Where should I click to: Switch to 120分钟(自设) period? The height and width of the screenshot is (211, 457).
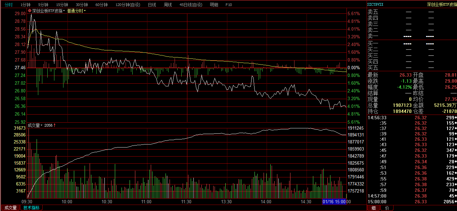pyautogui.click(x=128, y=5)
